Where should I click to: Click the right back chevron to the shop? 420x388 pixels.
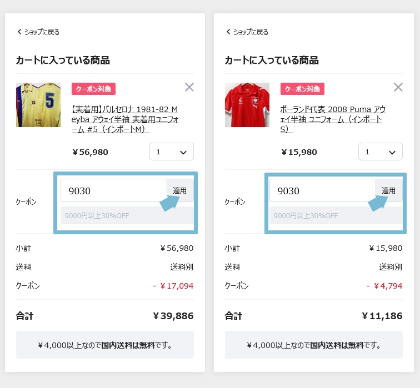[x=228, y=32]
